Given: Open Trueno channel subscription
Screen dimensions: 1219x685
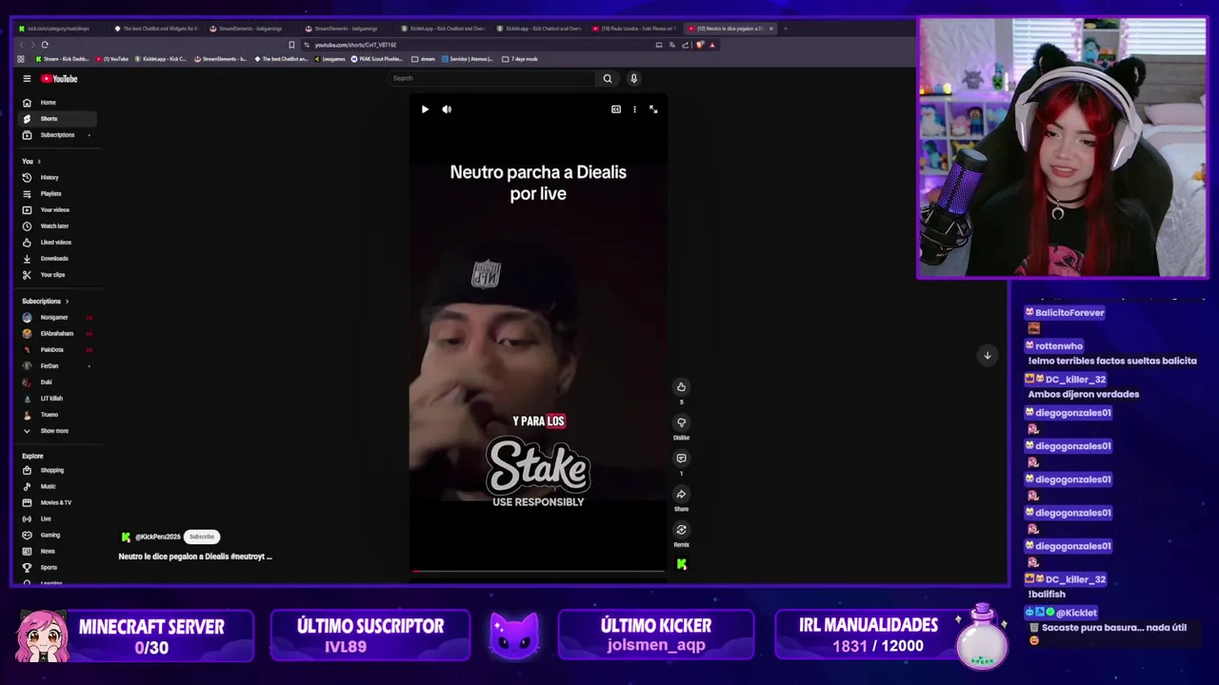Looking at the screenshot, I should 56,415.
